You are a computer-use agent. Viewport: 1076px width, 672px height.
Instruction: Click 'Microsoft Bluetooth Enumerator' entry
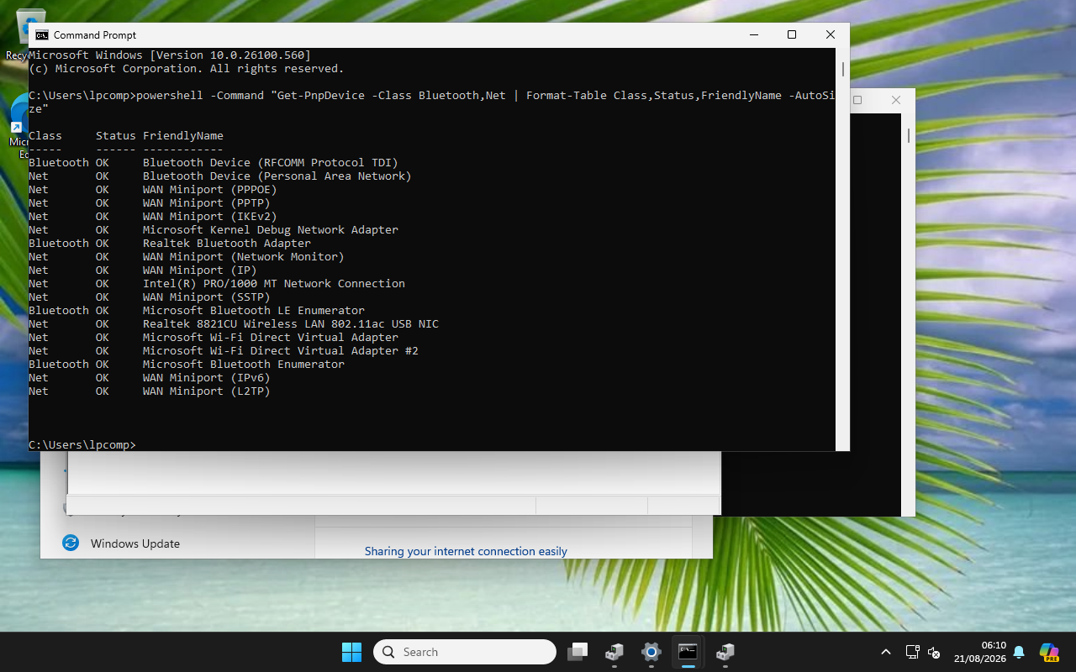pos(244,364)
